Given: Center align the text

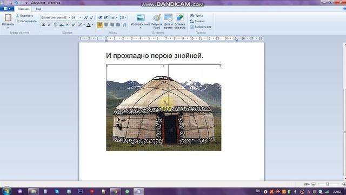Looking at the screenshot, I should [106, 25].
